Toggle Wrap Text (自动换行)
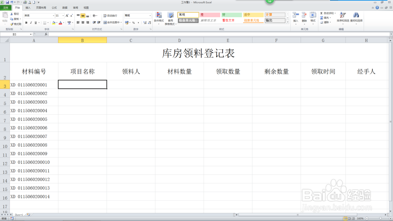Screen dimensions: 393x221 (110, 16)
